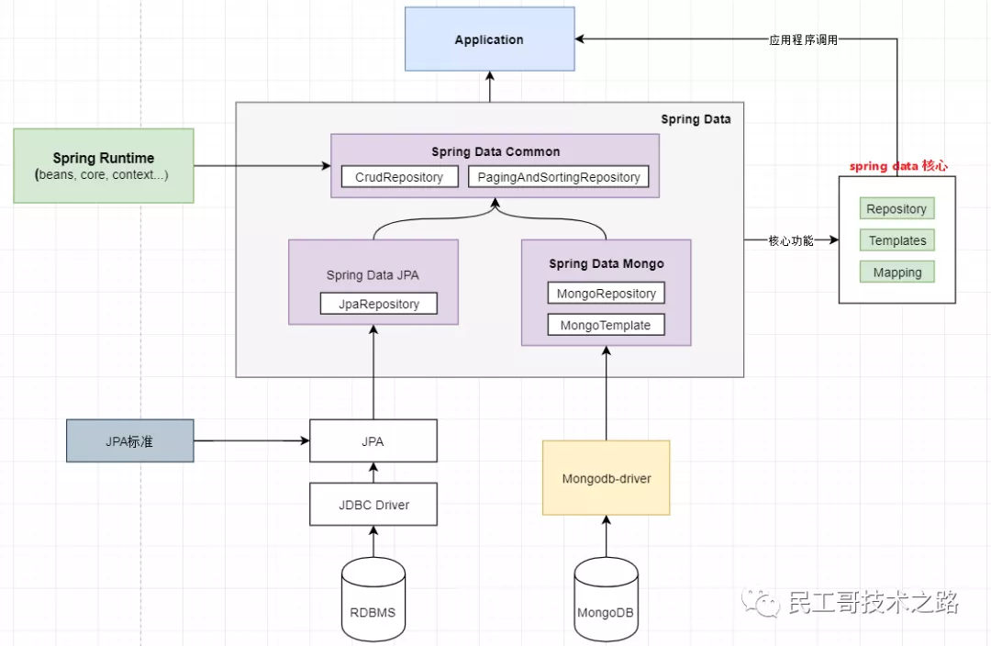Viewport: 991px width, 646px height.
Task: Click the RDBMS database cylinder icon
Action: 373,598
